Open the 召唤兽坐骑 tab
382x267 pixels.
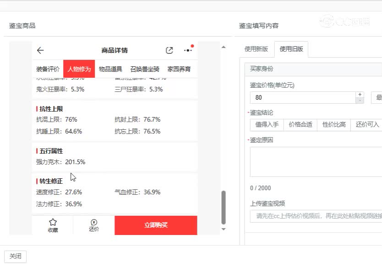point(145,69)
